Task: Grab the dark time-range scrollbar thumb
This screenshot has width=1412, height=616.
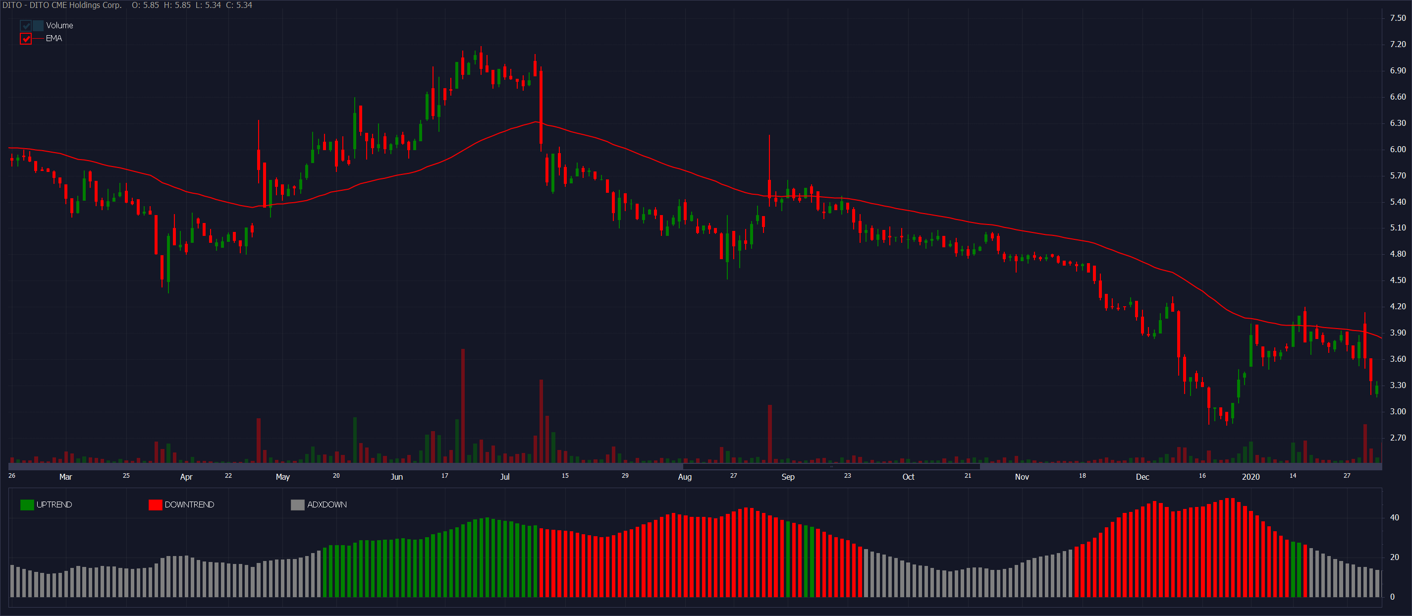Action: point(831,467)
